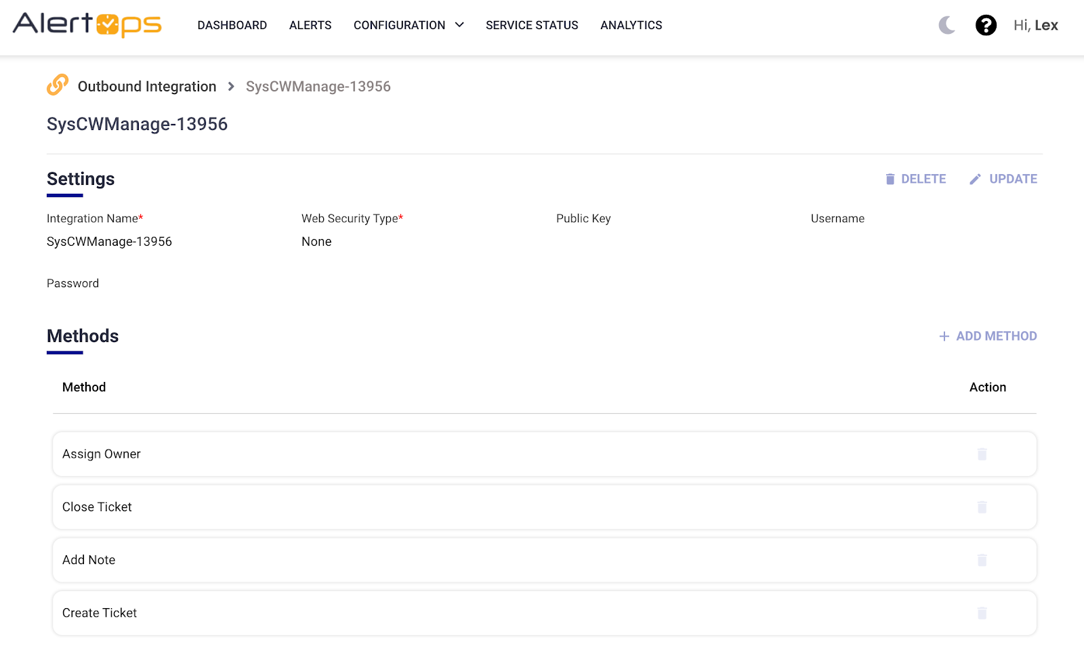Remove Create Ticket via its trash icon
Viewport: 1084px width, 646px height.
point(982,613)
